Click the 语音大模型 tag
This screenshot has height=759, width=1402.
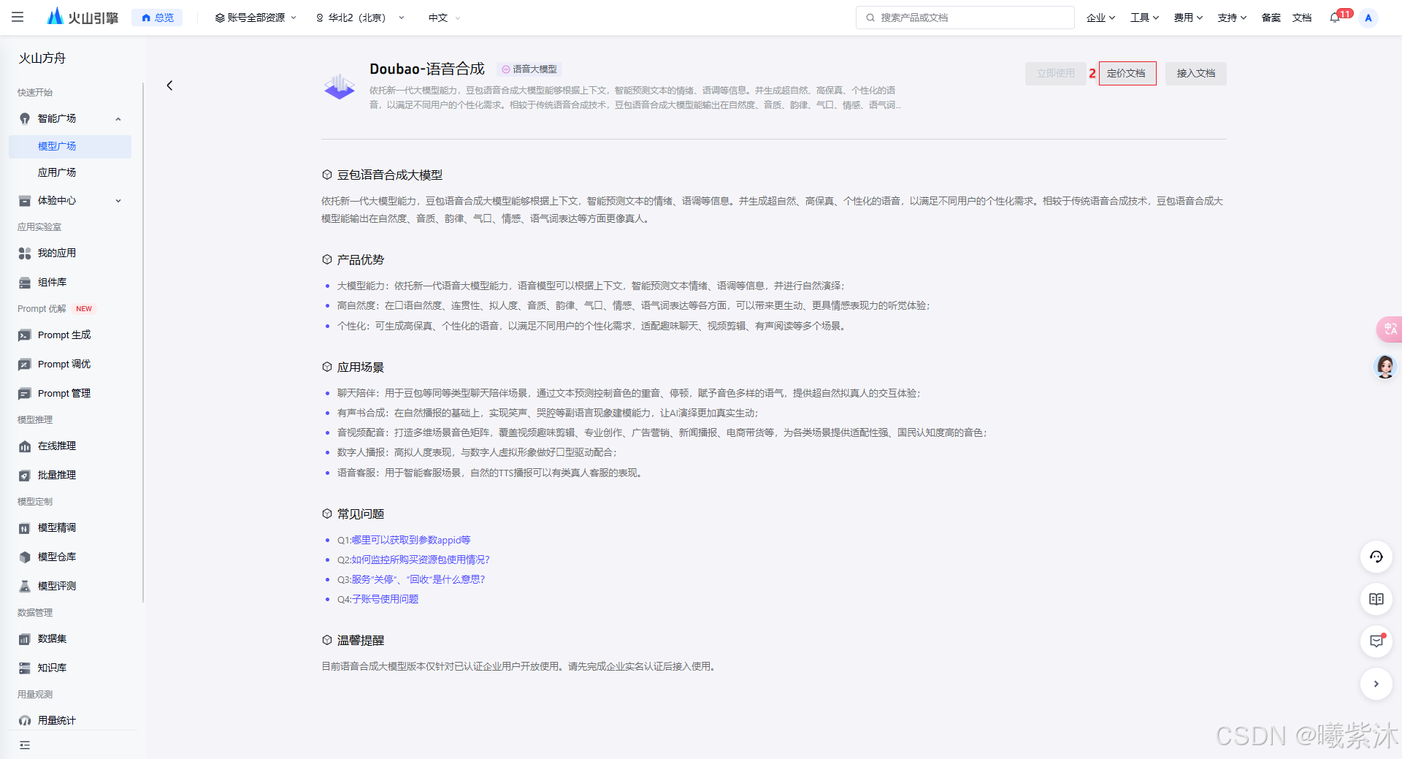(529, 69)
